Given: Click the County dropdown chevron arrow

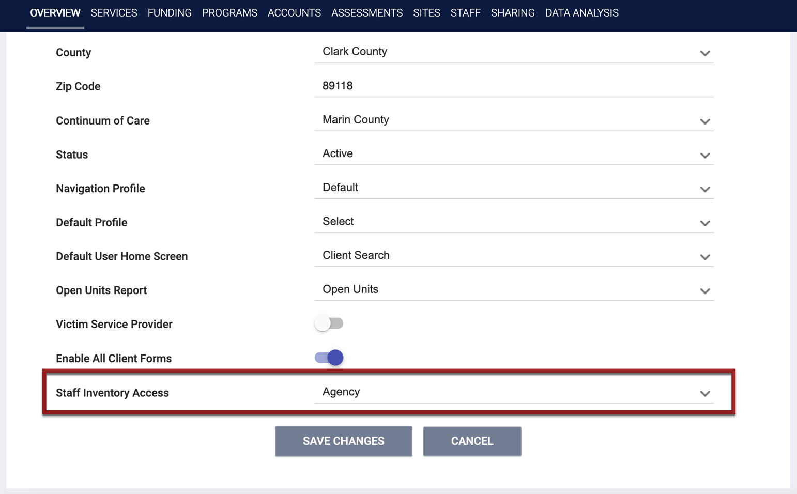Looking at the screenshot, I should coord(705,53).
